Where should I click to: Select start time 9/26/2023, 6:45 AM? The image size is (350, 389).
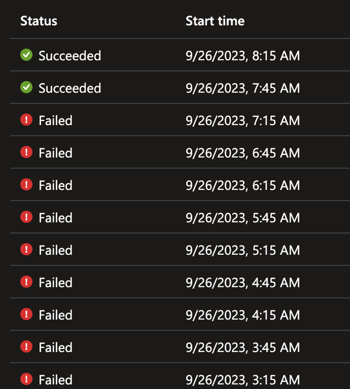[242, 153]
